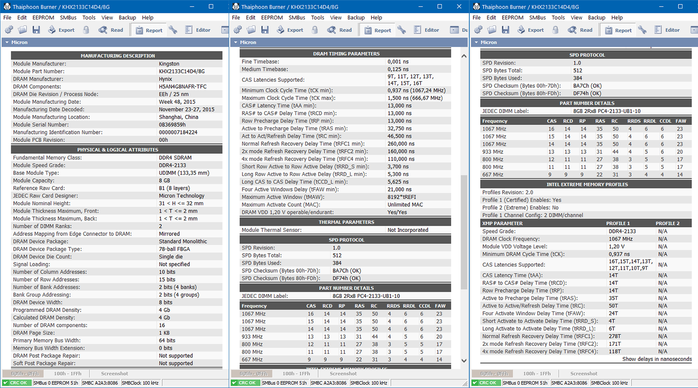Click SMBClock 100 kHz in right window status bar

609,383
